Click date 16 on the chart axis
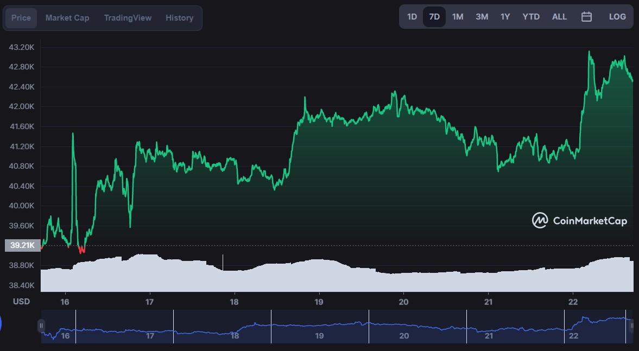Viewport: 639px width, 351px height. point(65,302)
